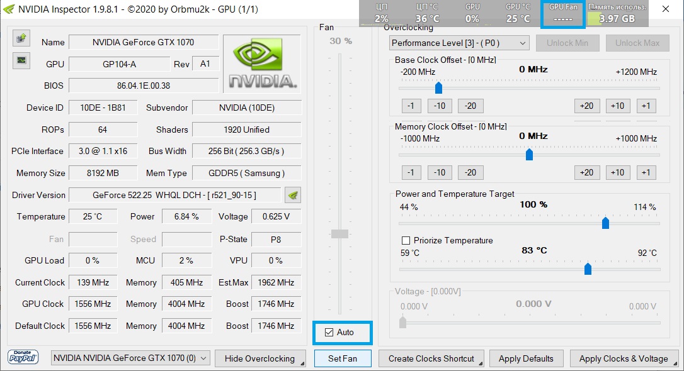Click the Est.Max 1962 MHz value
The image size is (684, 371).
pos(276,282)
